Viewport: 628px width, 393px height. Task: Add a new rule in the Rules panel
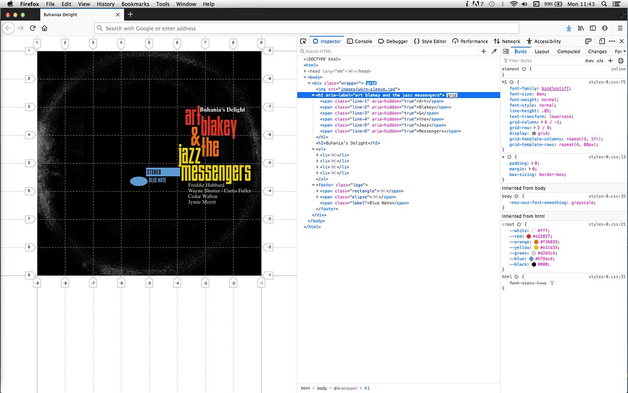[611, 60]
